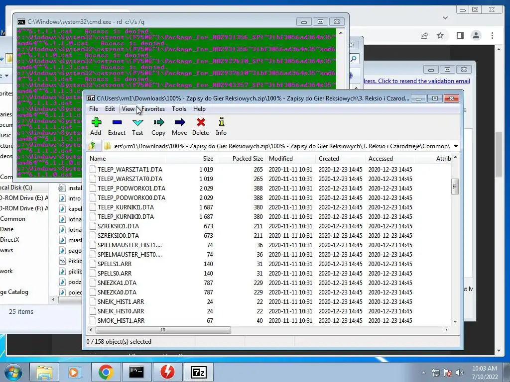This screenshot has width=510, height=382.
Task: Sort by Modified column header
Action: pyautogui.click(x=290, y=159)
